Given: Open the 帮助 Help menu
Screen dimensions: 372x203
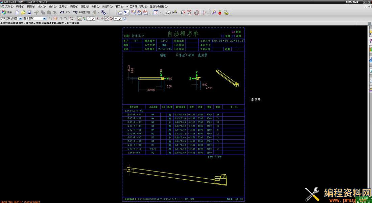Looking at the screenshot, I should point(143,6).
